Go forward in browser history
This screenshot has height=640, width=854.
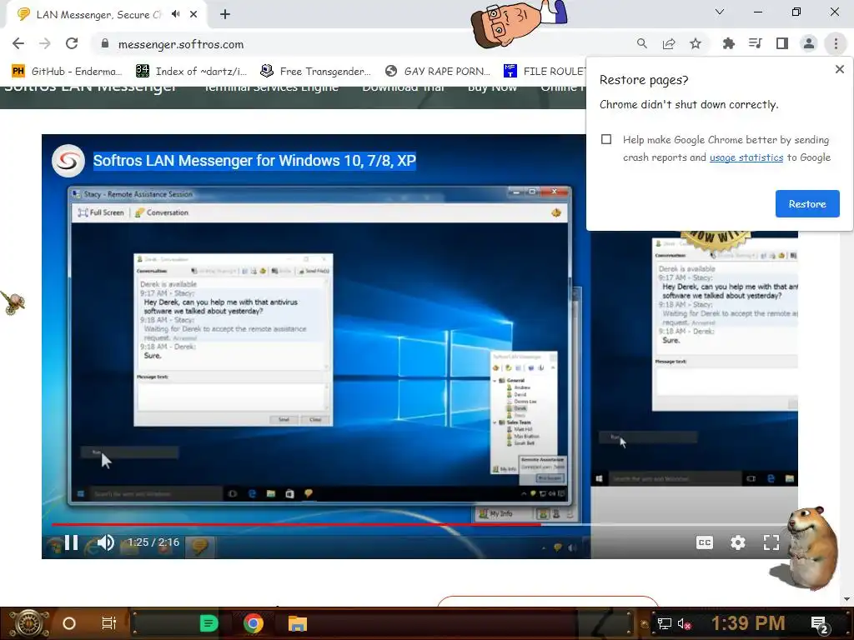coord(45,43)
